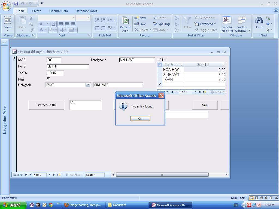Click the Office button orb
Image resolution: width=279 pixels, height=209 pixels.
[6, 6]
